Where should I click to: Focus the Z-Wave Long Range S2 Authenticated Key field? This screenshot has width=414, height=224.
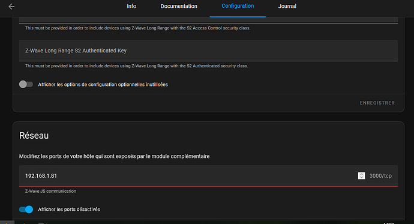coord(208,50)
